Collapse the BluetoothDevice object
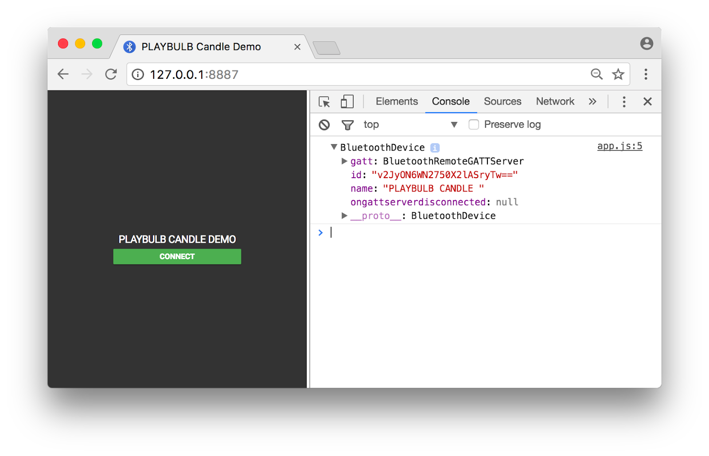The height and width of the screenshot is (456, 709). [x=334, y=147]
